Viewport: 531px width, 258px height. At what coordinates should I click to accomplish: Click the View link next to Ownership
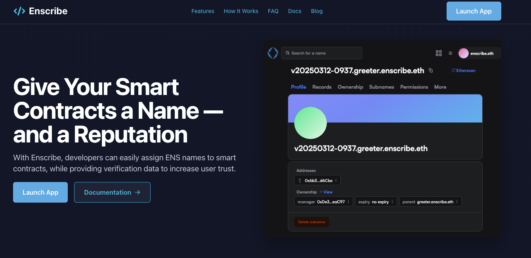pos(328,192)
